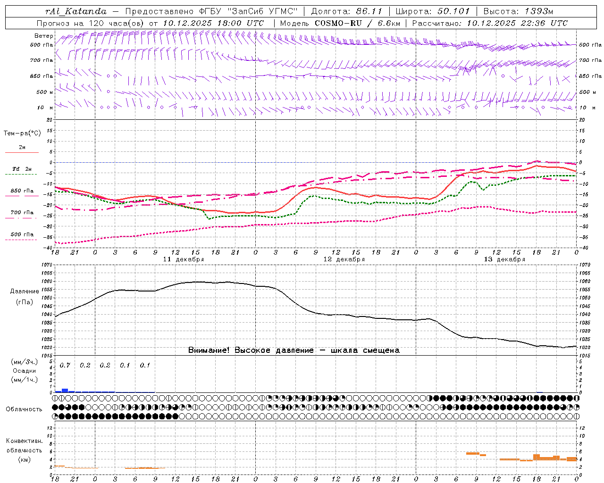The width and height of the screenshot is (604, 483).
Task: Click the Широта: 50.101 value
Action: (x=433, y=11)
